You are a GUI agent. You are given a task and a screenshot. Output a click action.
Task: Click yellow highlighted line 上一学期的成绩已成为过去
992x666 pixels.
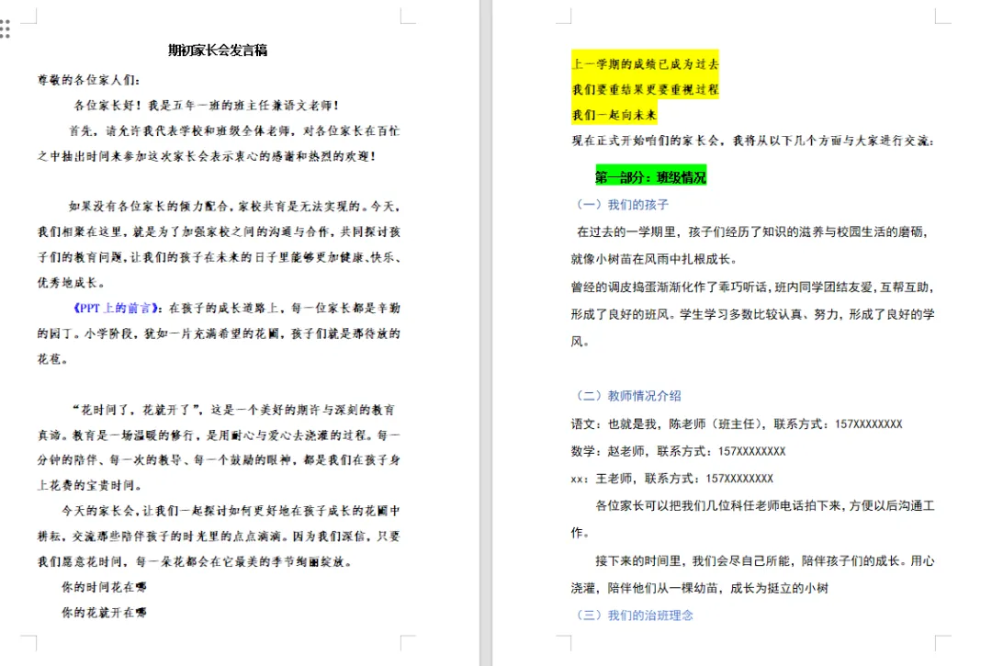click(646, 64)
